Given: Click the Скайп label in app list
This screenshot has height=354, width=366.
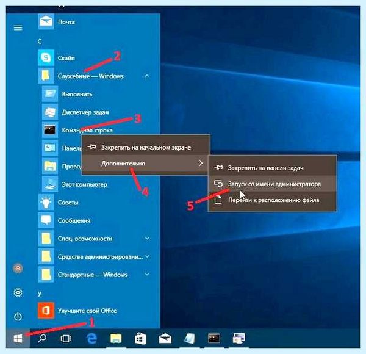Looking at the screenshot, I should (66, 58).
